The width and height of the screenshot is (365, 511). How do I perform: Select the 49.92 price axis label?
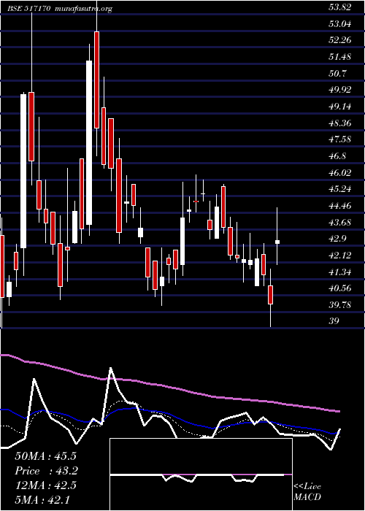[x=340, y=90]
